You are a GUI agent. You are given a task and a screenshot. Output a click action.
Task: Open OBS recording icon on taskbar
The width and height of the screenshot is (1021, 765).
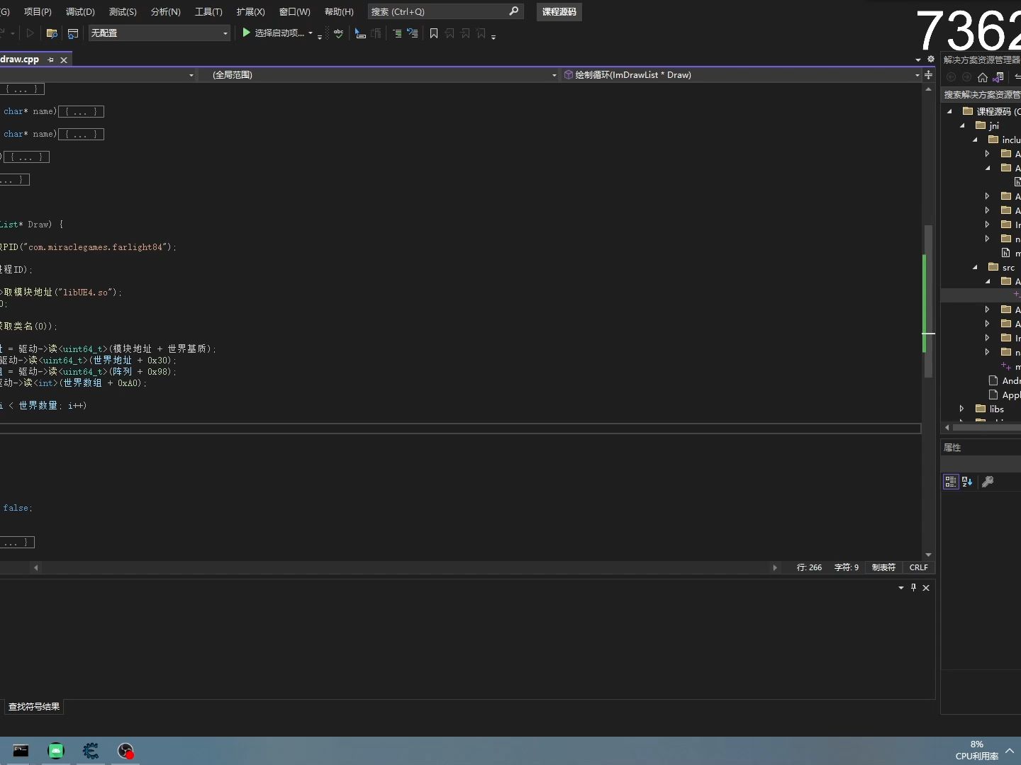[x=125, y=751]
